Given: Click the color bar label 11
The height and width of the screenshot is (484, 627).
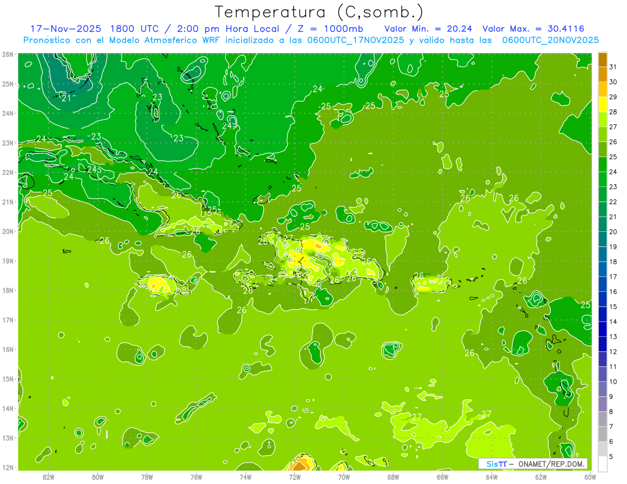Looking at the screenshot, I should tap(613, 367).
